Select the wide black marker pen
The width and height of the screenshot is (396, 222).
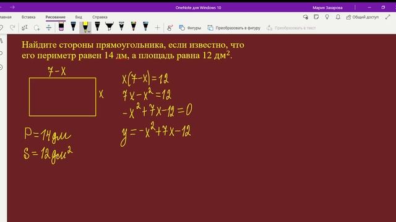110,27
